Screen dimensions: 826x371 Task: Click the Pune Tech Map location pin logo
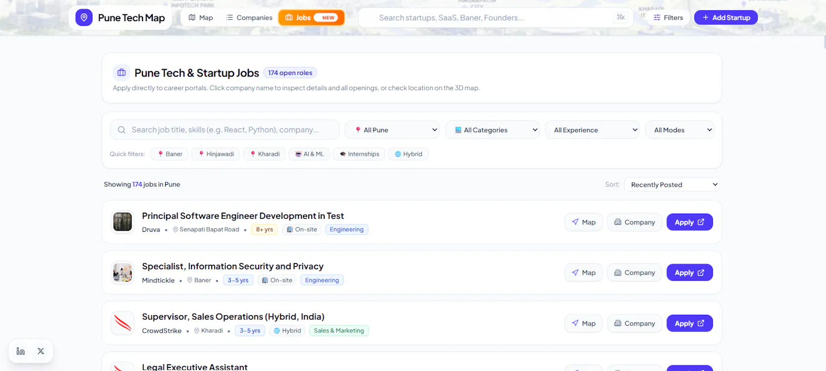[84, 18]
